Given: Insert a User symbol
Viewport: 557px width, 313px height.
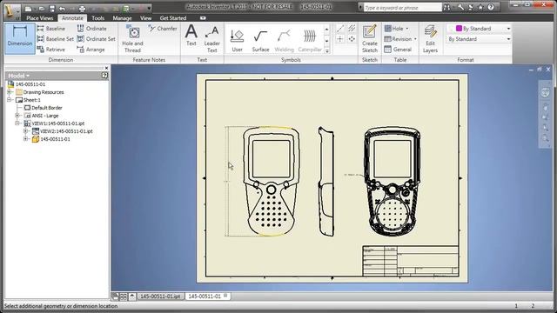Looking at the screenshot, I should [237, 41].
